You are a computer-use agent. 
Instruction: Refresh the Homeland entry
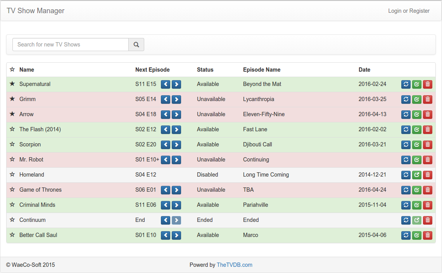406,175
